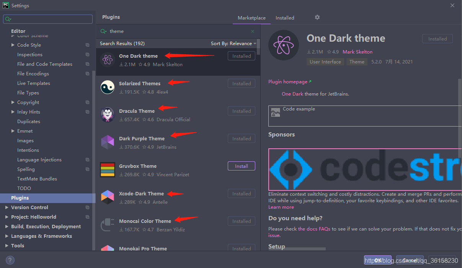Expand the Languages & Frameworks section
The image size is (462, 268).
(7, 236)
